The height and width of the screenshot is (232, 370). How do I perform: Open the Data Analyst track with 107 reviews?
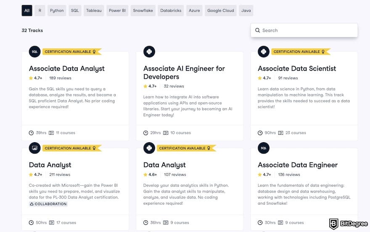click(x=164, y=165)
